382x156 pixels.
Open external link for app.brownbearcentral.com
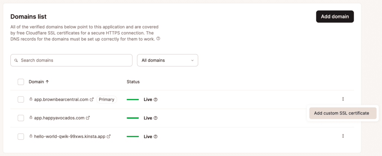92,99
